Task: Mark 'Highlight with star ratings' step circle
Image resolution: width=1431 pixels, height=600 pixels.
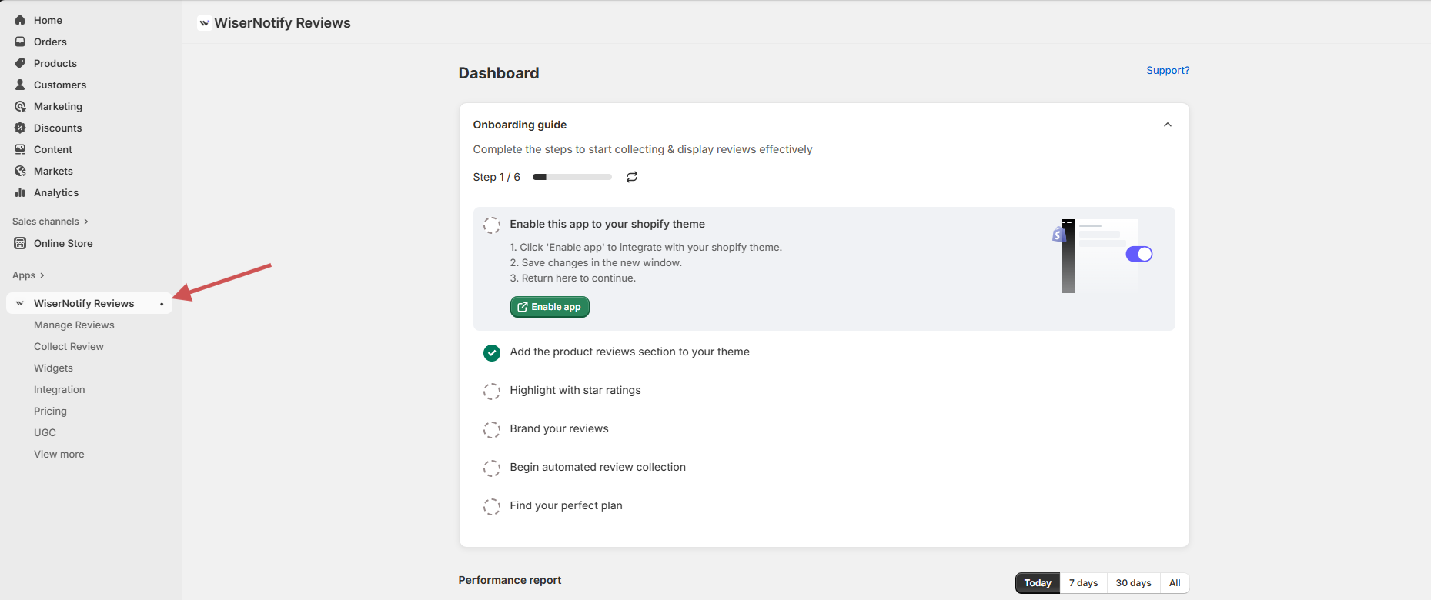Action: 491,391
